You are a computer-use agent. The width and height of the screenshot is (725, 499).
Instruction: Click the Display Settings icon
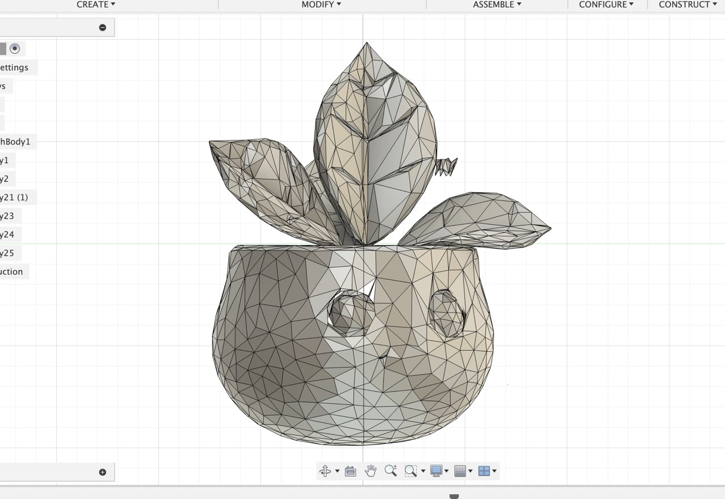click(x=436, y=471)
